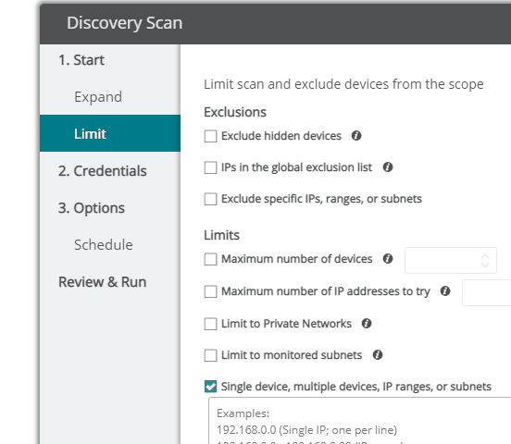511x444 pixels.
Task: Open info tooltip for Maximum number of devices
Action: 388,259
